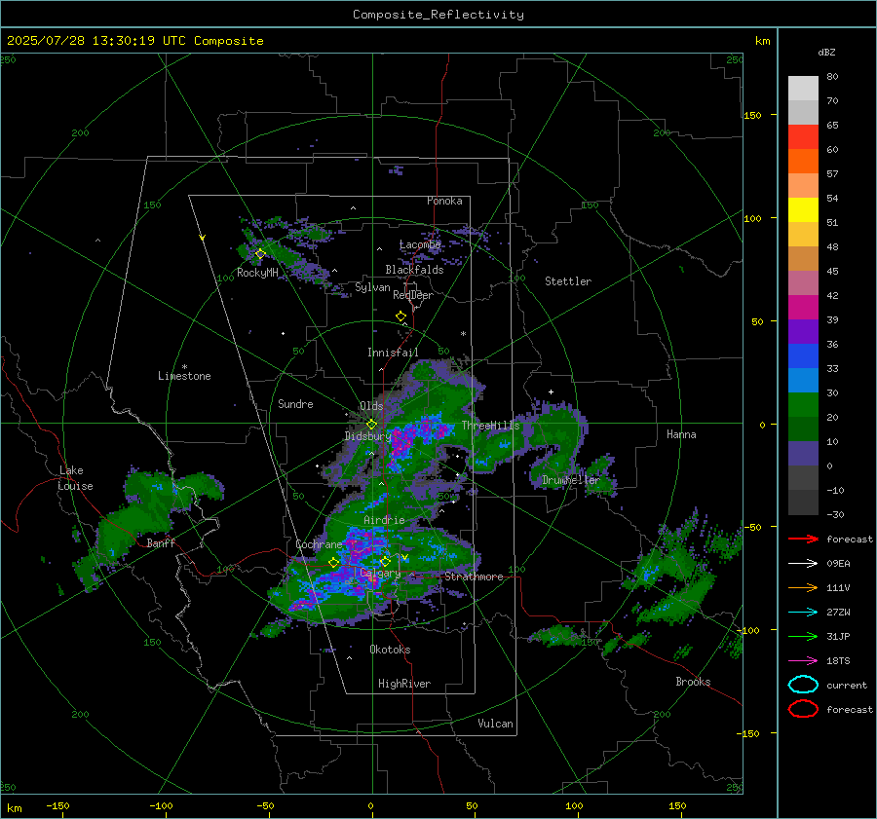Click the green 31JP arrow in the legend
This screenshot has height=819, width=877.
click(803, 636)
